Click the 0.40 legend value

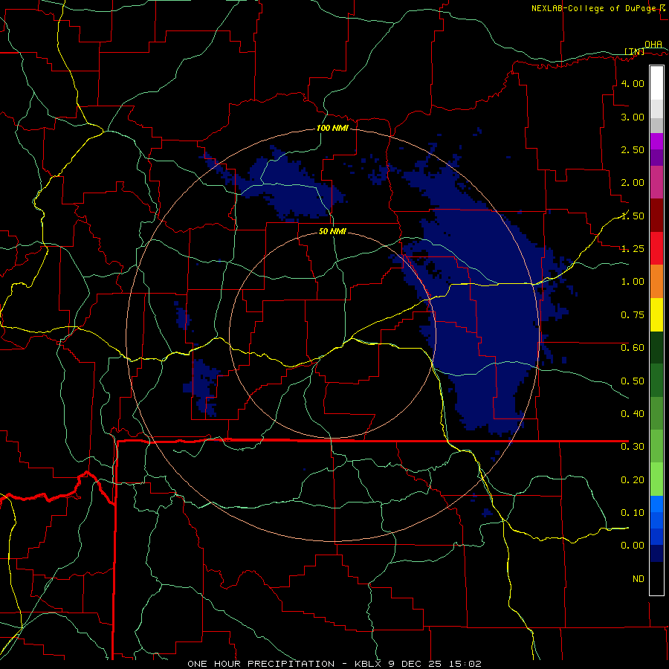(633, 414)
